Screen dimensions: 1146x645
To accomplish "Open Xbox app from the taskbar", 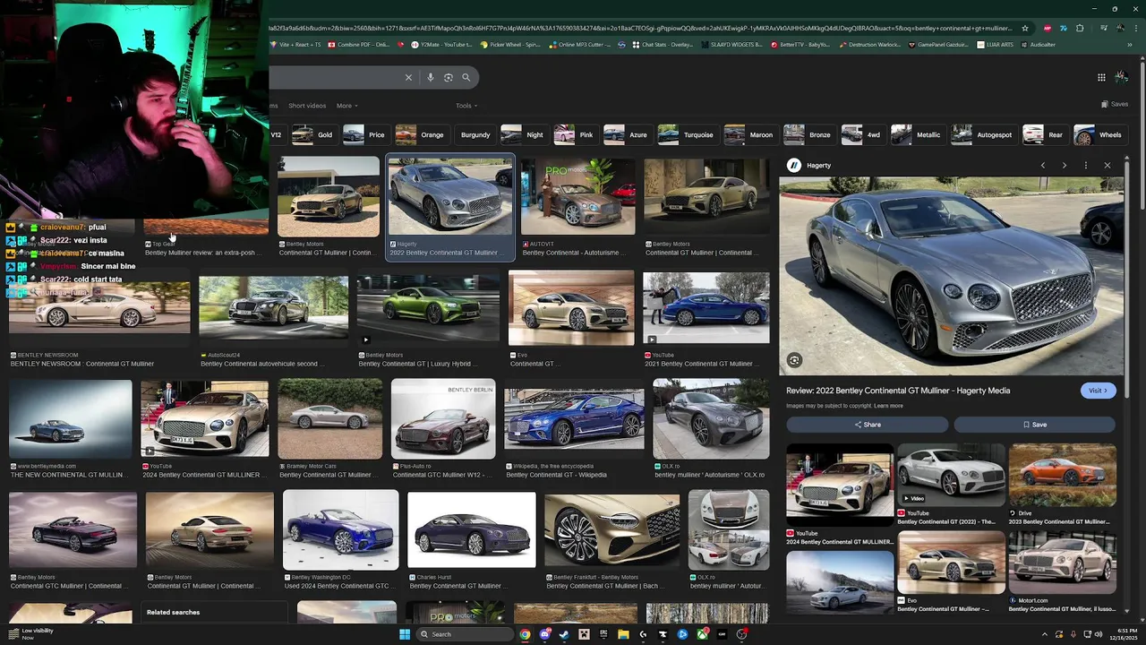I will click(702, 634).
